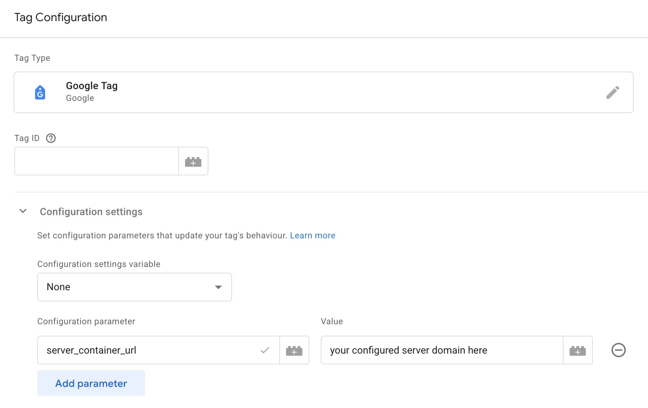Image resolution: width=648 pixels, height=408 pixels.
Task: Click the server_container_url parameter field
Action: click(x=159, y=350)
